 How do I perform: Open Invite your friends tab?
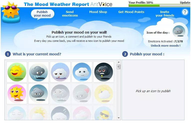click(165, 14)
